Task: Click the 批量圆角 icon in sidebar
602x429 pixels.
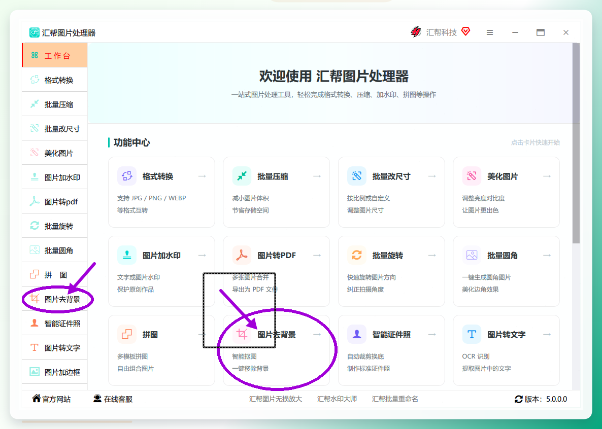Action: 35,250
